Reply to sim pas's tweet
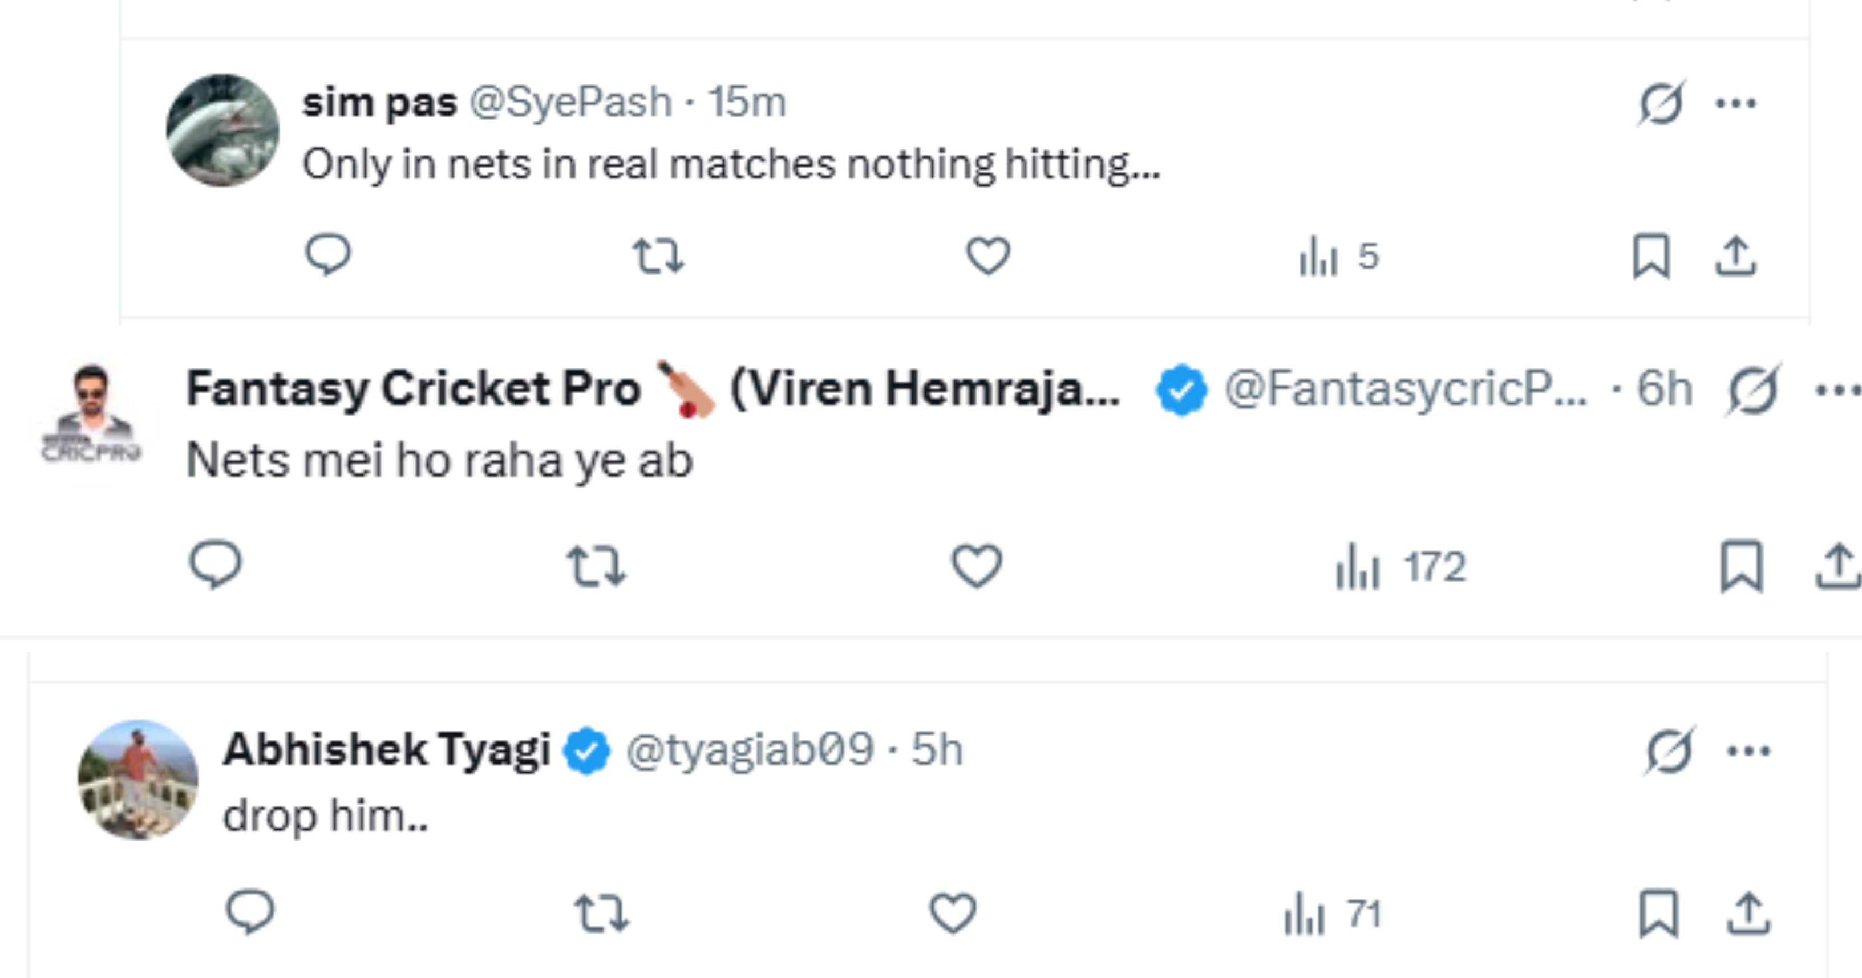The width and height of the screenshot is (1862, 978). (x=327, y=255)
